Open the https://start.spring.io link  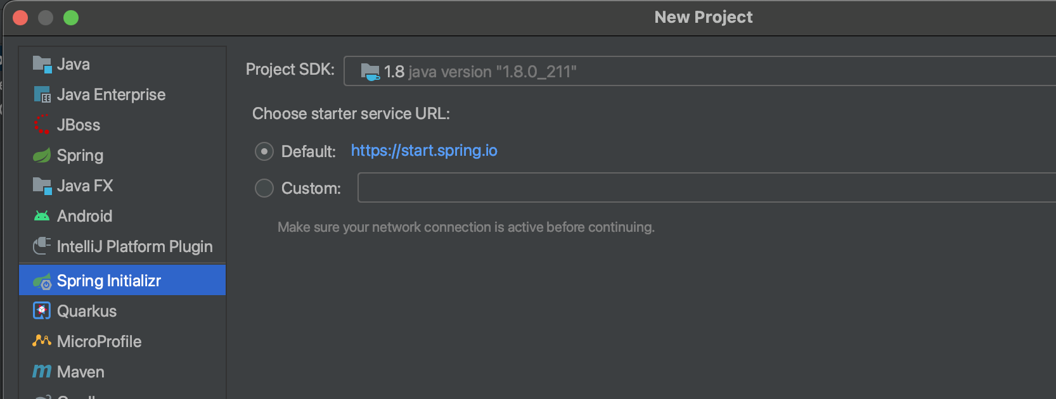[x=424, y=151]
